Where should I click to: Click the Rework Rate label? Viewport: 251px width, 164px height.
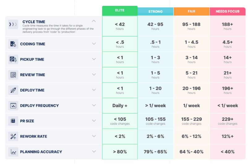coord(32,136)
